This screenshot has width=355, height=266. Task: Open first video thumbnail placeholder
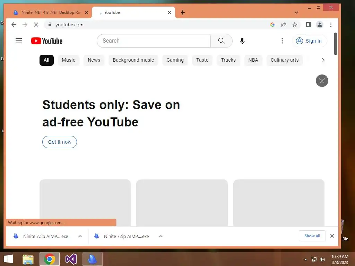pos(85,203)
